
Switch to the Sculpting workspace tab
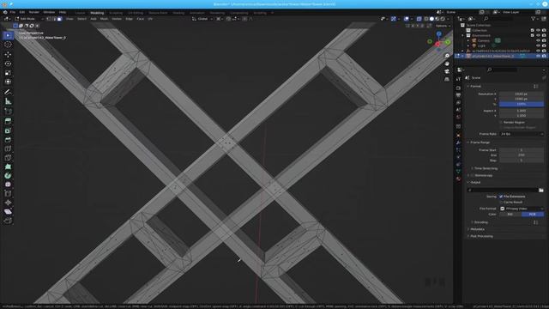(116, 13)
